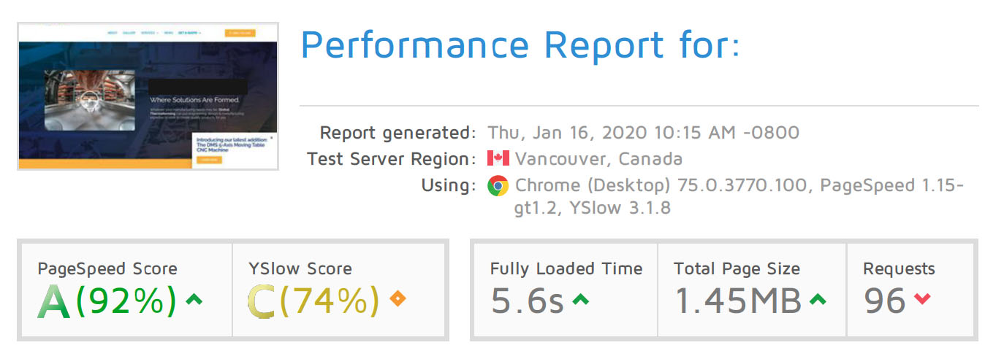
Task: Click the Canada flag icon
Action: tap(498, 158)
